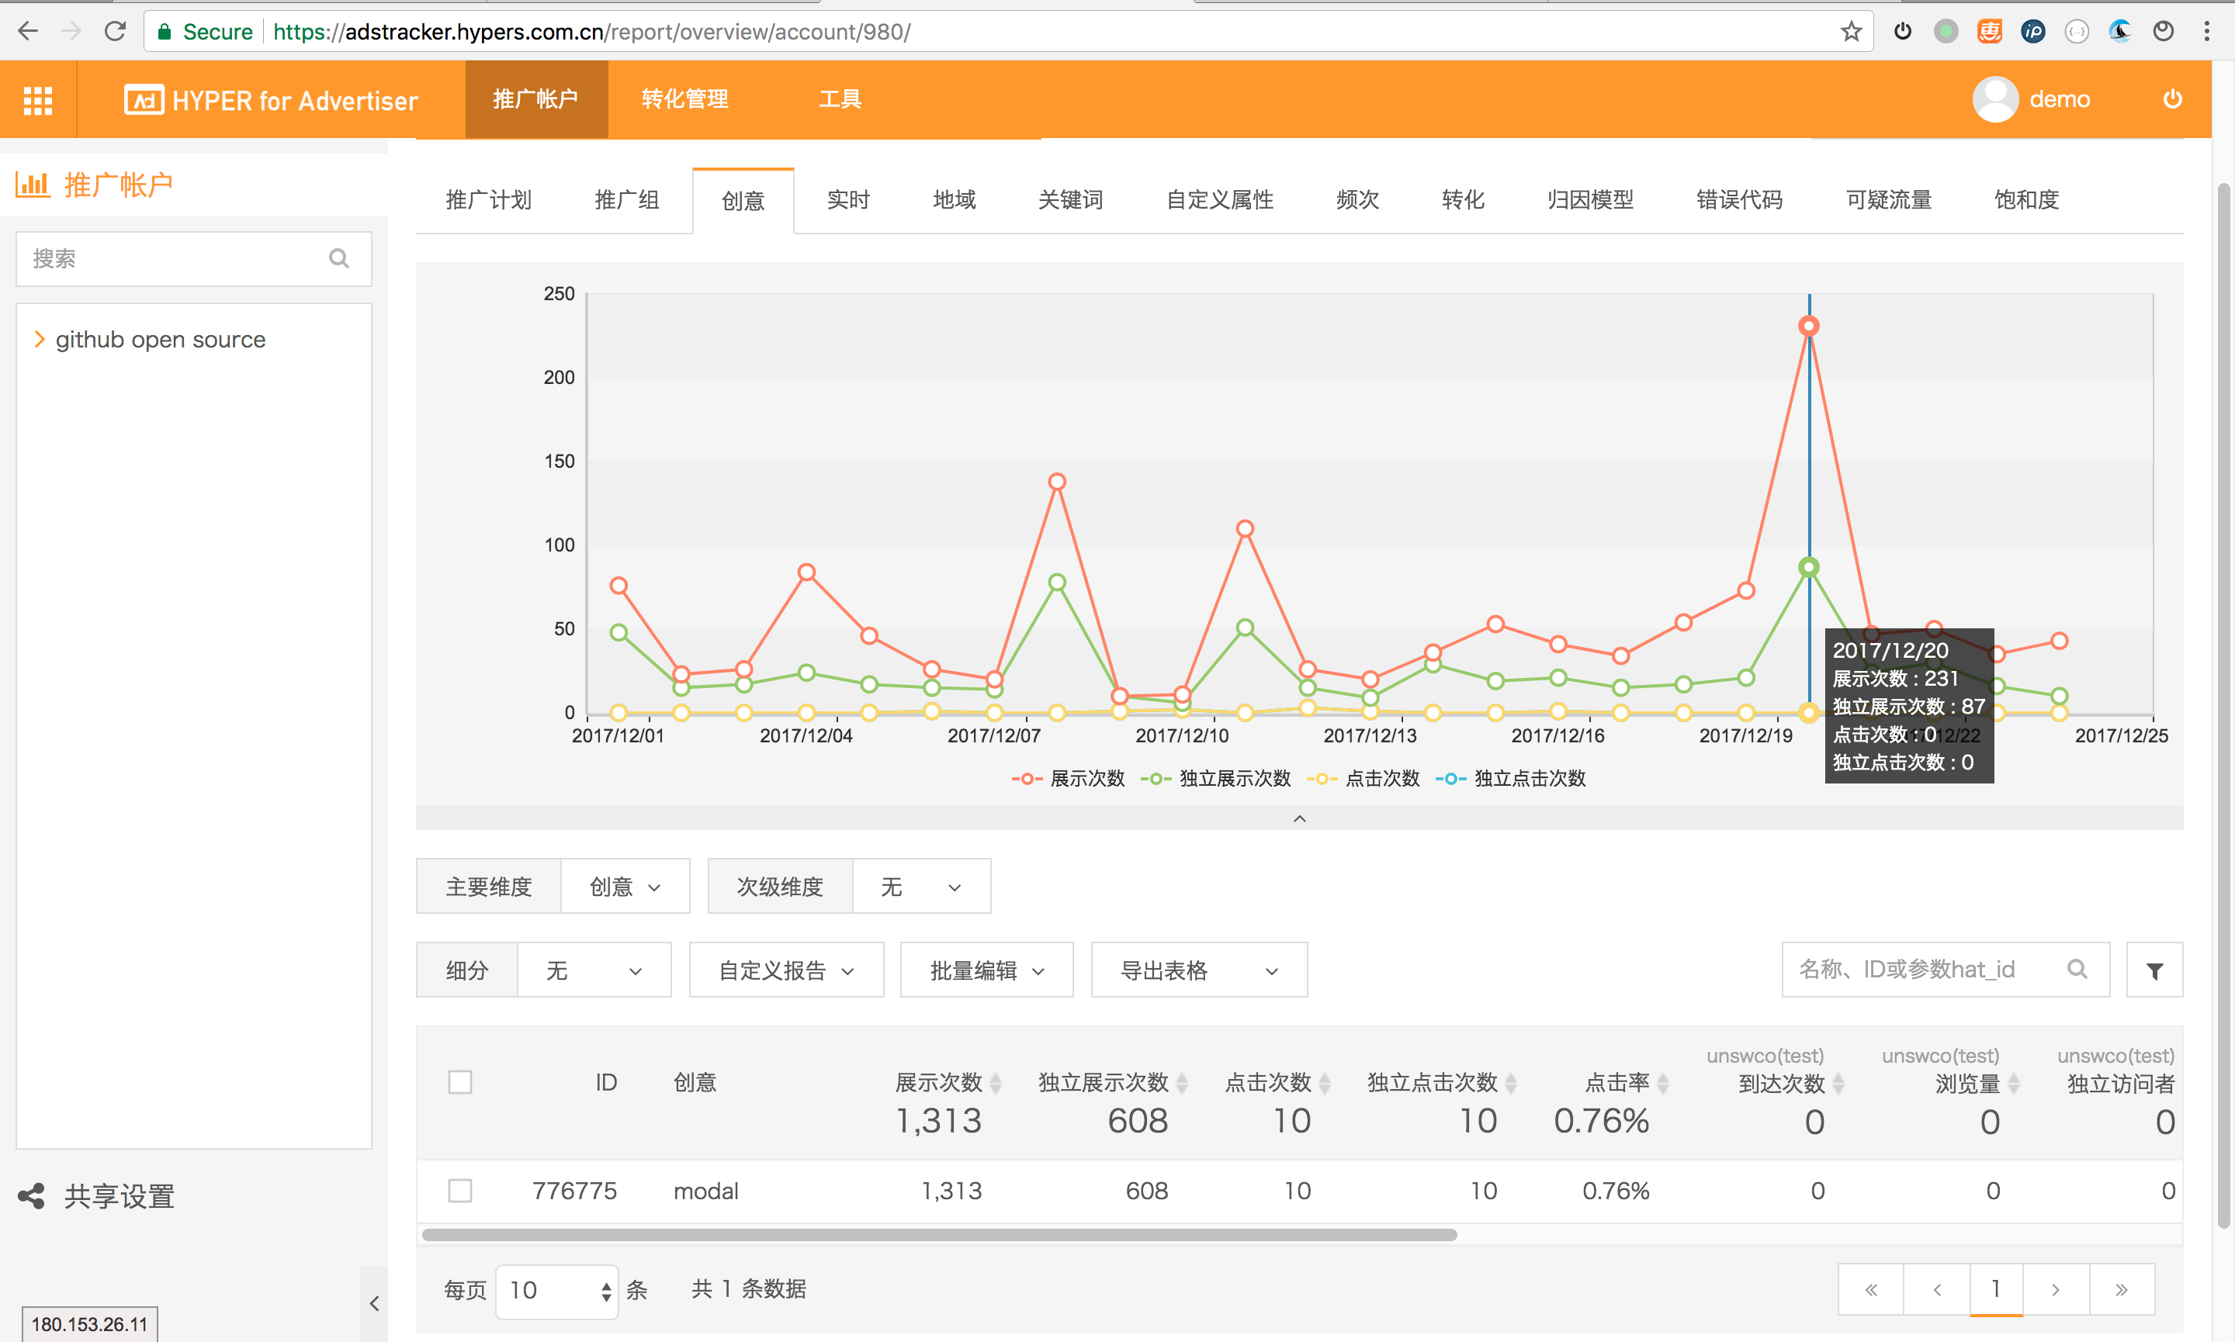Viewport: 2235px width, 1342px height.
Task: Open the 导出表格 dropdown
Action: (x=1197, y=970)
